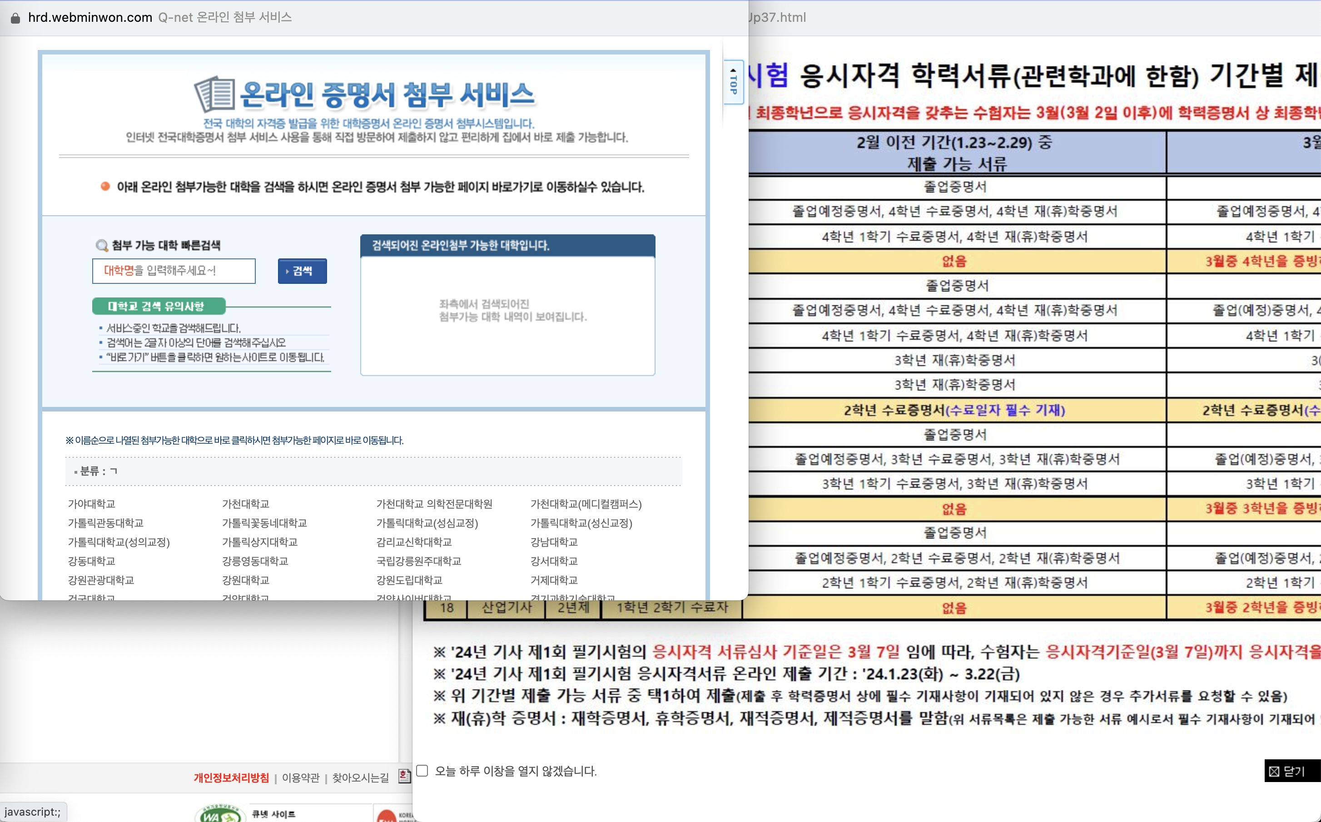The image size is (1321, 822).
Task: Open the 강원대학교 link
Action: [245, 580]
